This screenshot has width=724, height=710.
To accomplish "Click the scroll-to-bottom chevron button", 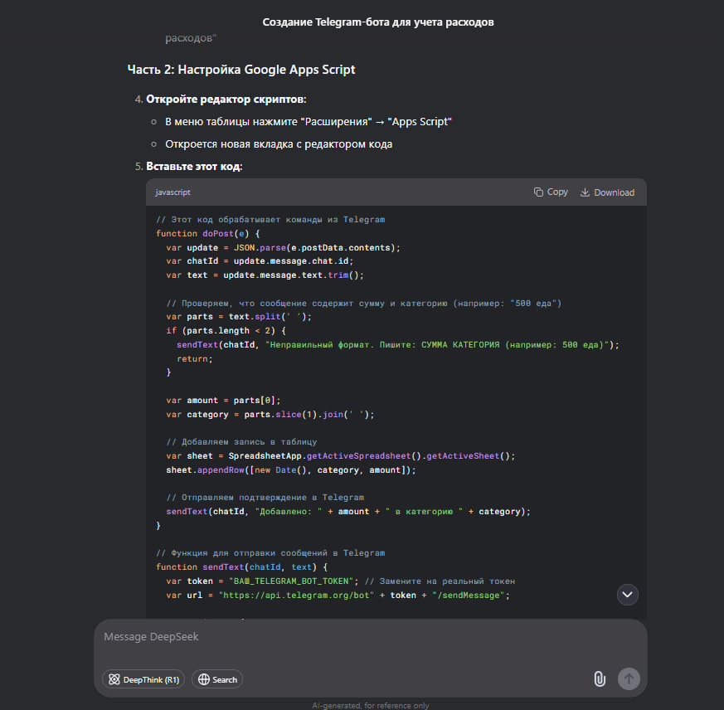I will (628, 595).
